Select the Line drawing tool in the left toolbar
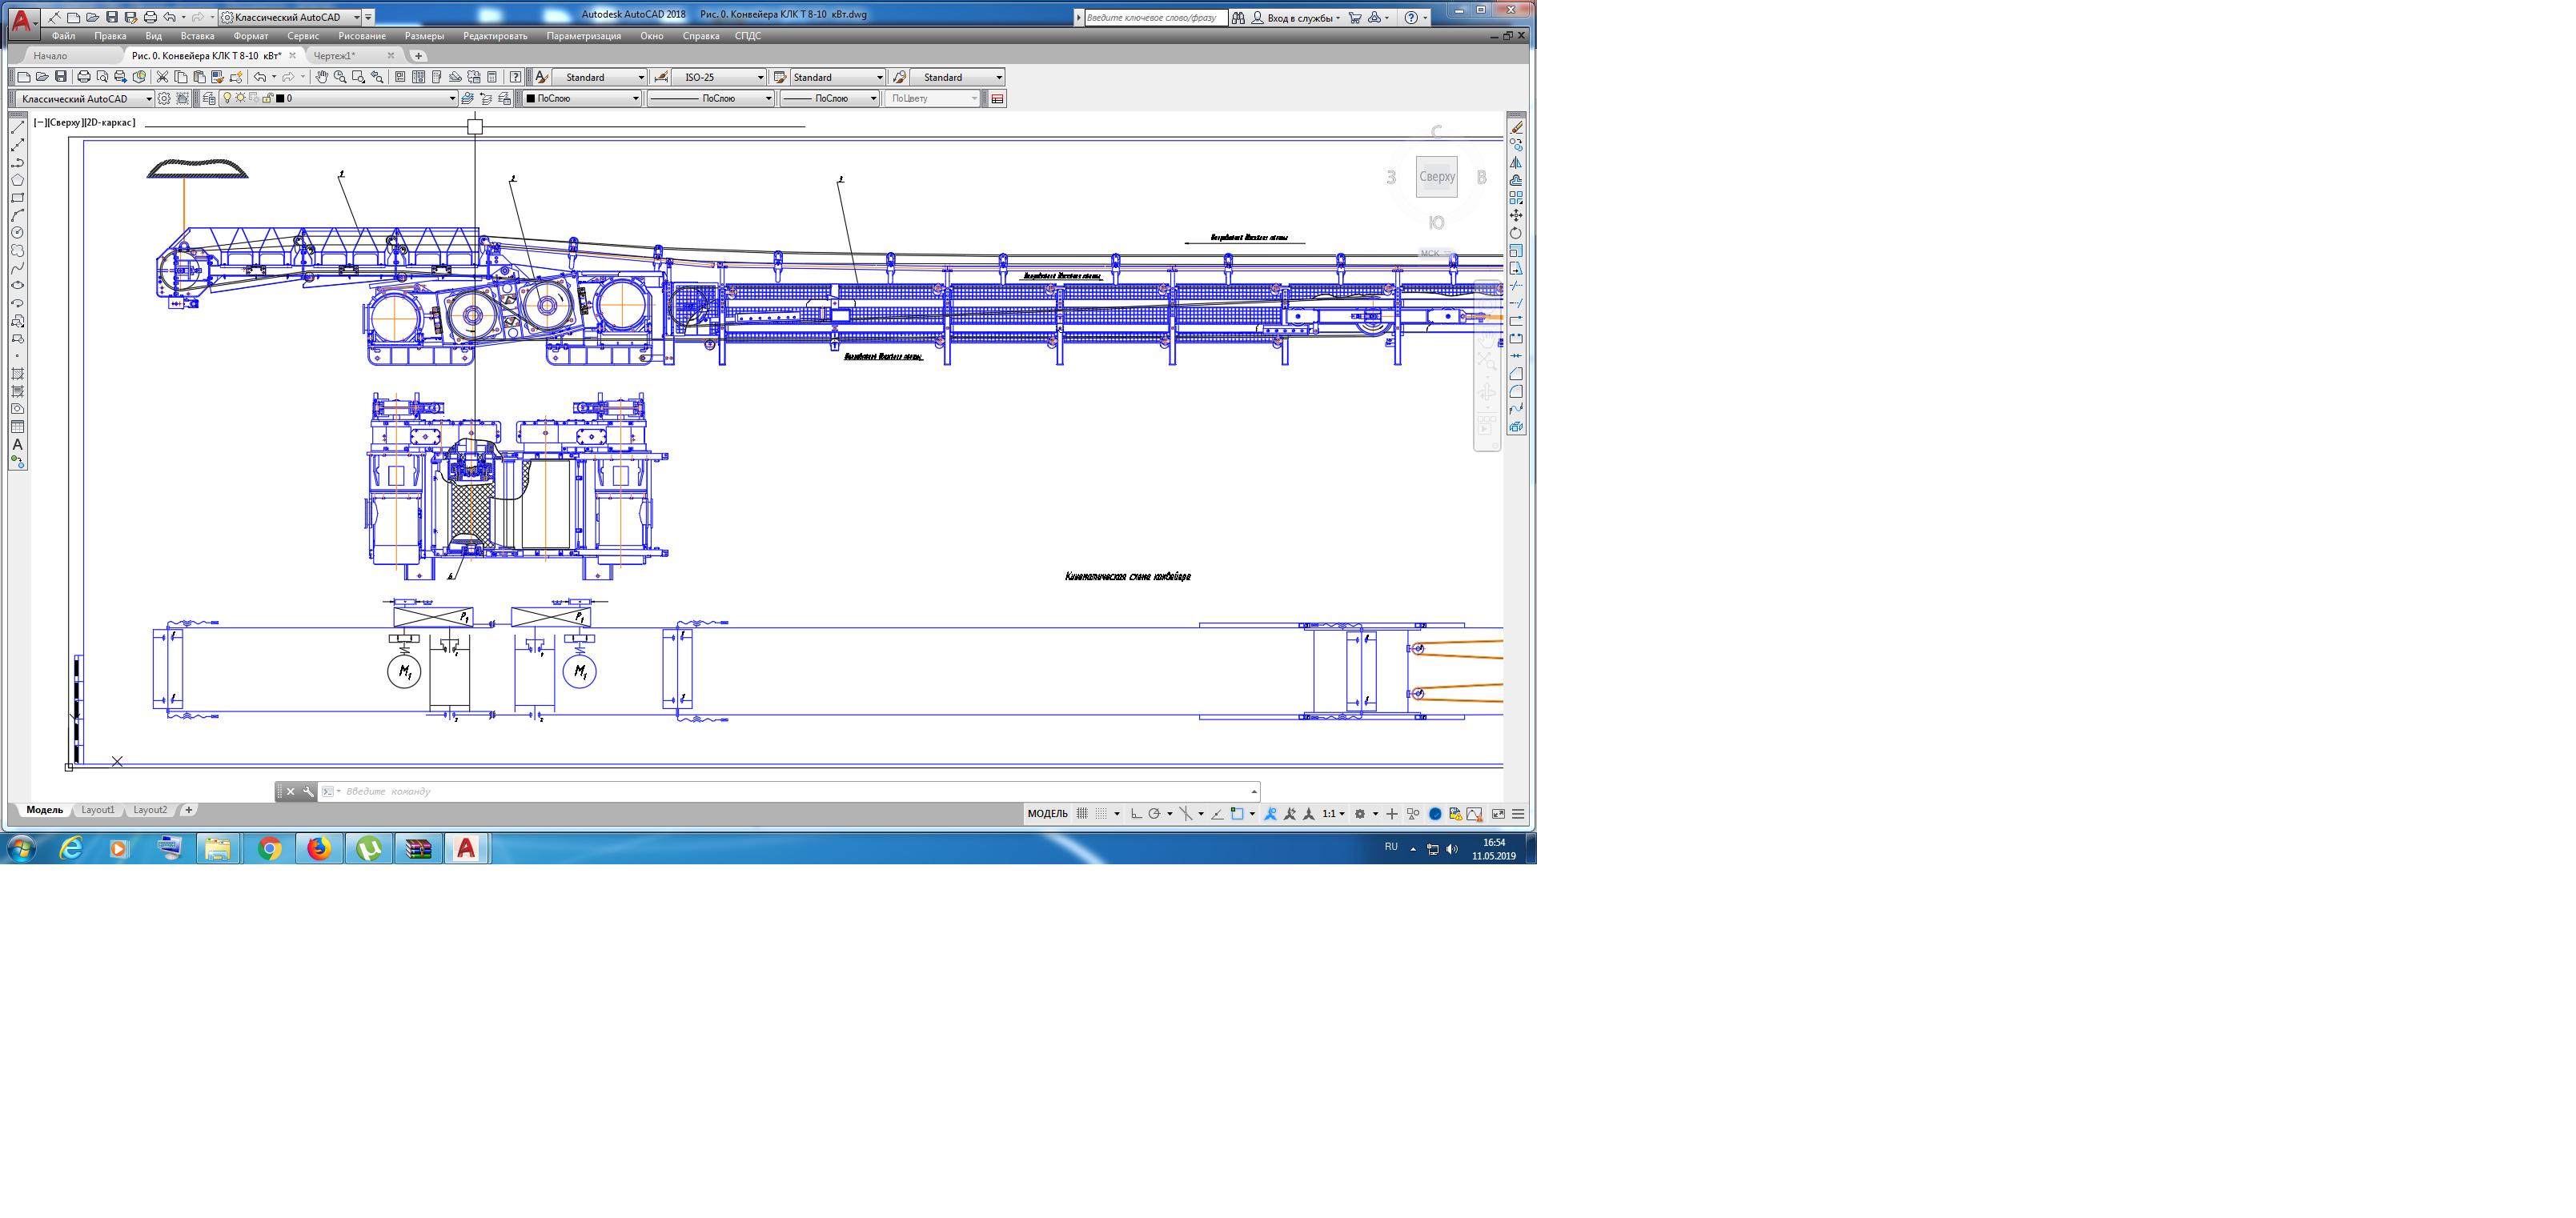 click(x=17, y=127)
